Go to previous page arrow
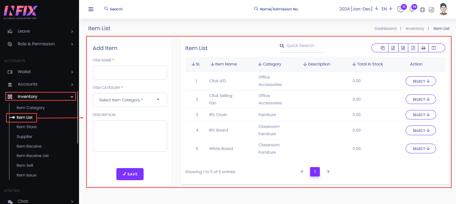 pos(302,172)
